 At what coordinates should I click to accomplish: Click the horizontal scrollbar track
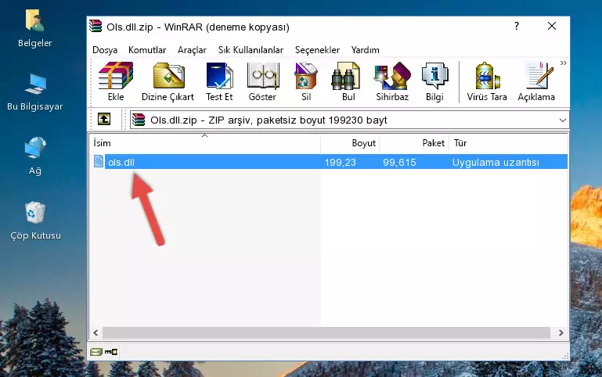(x=326, y=332)
